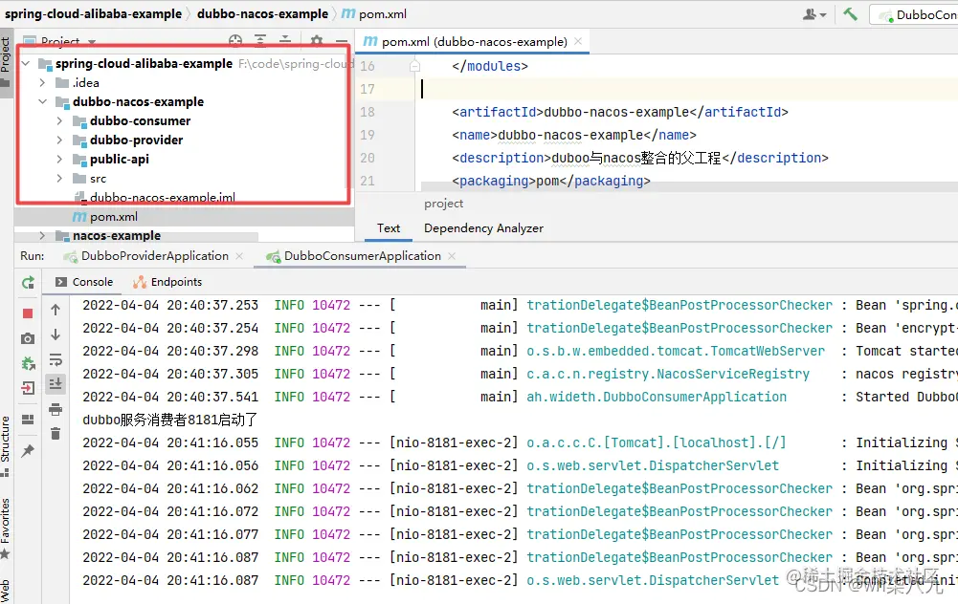This screenshot has width=958, height=604.
Task: Switch to DubboProviderApplication run tab
Action: coord(155,255)
